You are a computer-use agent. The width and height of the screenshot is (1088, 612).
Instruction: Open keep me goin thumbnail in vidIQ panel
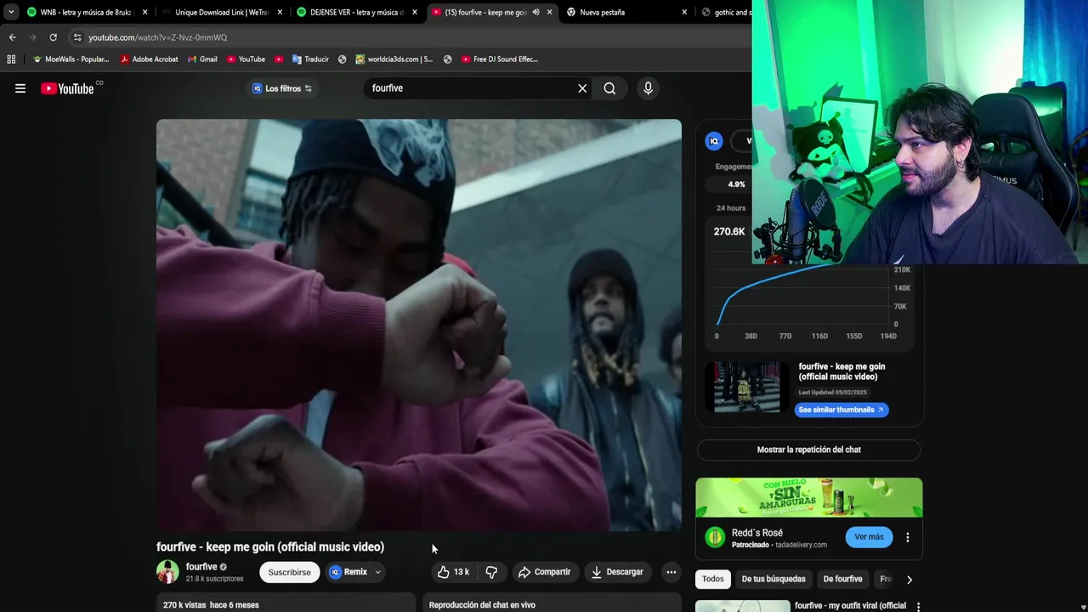pos(747,388)
